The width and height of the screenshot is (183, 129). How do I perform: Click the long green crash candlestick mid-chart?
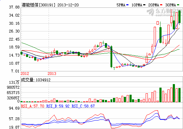[111, 57]
